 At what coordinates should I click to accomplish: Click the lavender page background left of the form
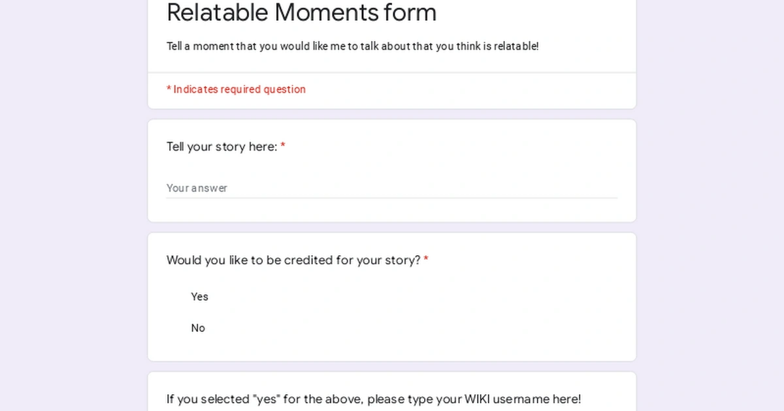[x=72, y=196]
